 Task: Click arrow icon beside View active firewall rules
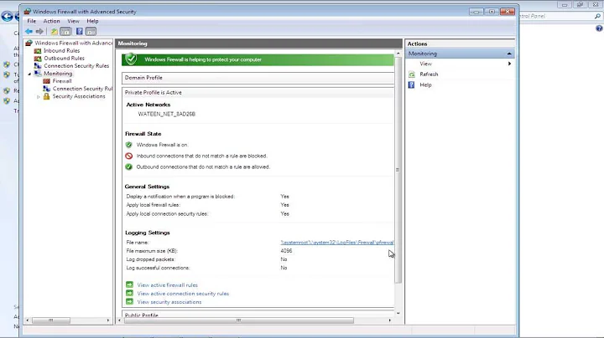click(129, 284)
